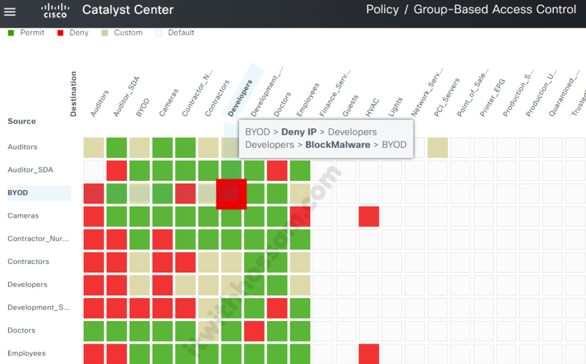Open the Contractors to BYOD custom cell
This screenshot has height=364, width=586.
[140, 262]
